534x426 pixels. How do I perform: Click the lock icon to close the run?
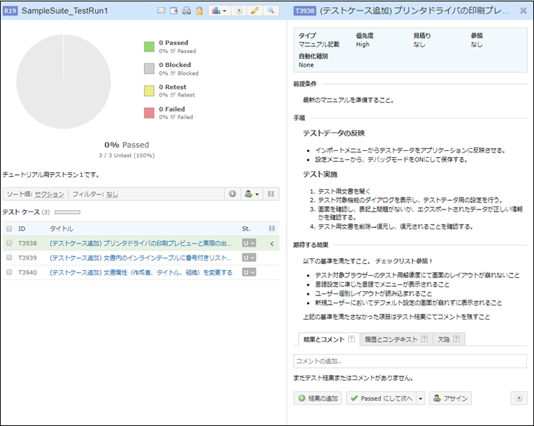click(199, 11)
